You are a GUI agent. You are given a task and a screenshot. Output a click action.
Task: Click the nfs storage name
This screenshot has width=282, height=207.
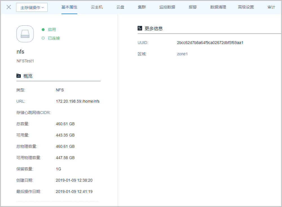tap(21, 52)
